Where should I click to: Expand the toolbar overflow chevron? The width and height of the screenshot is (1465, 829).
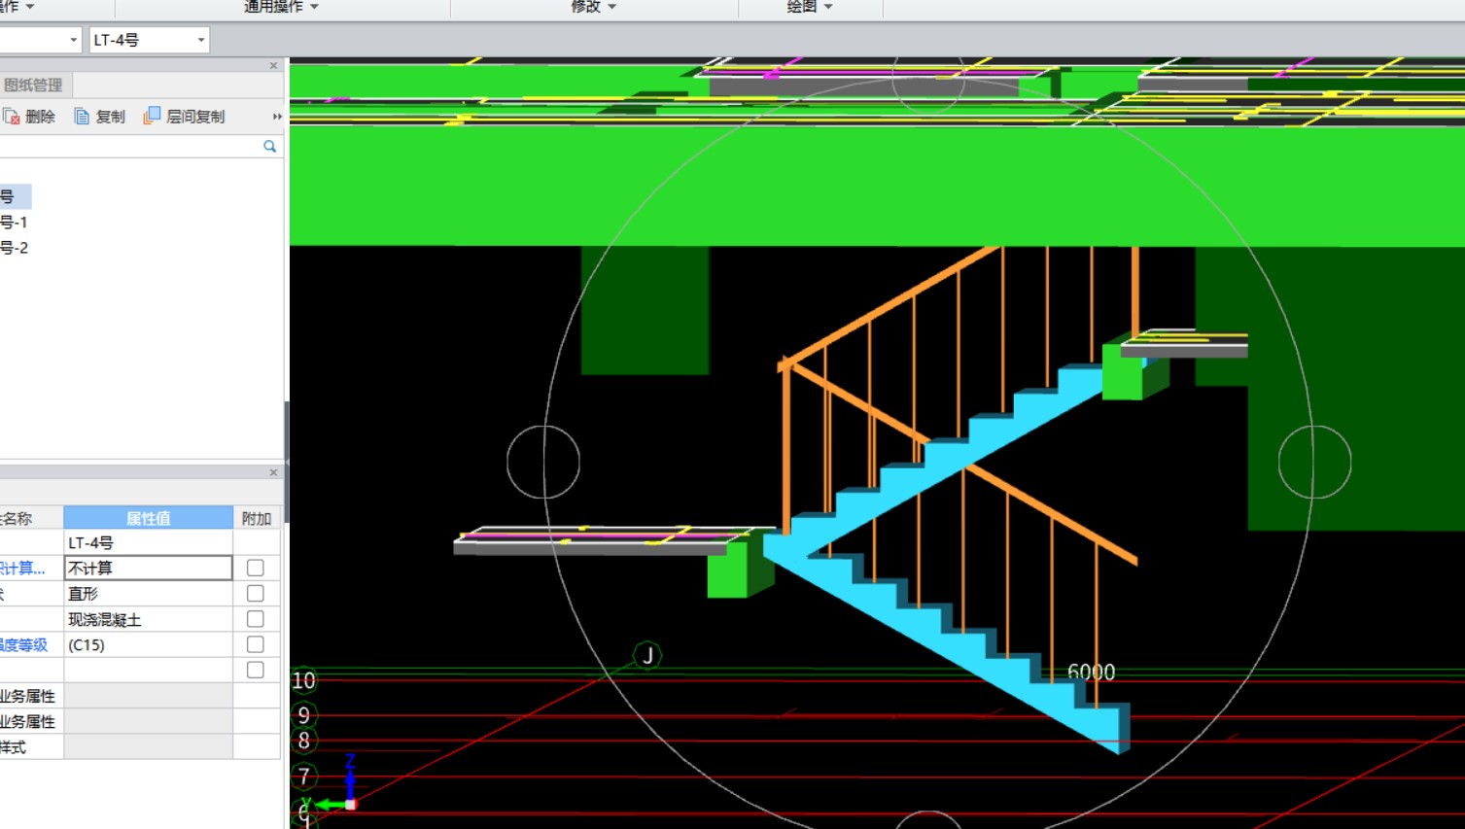(x=277, y=117)
